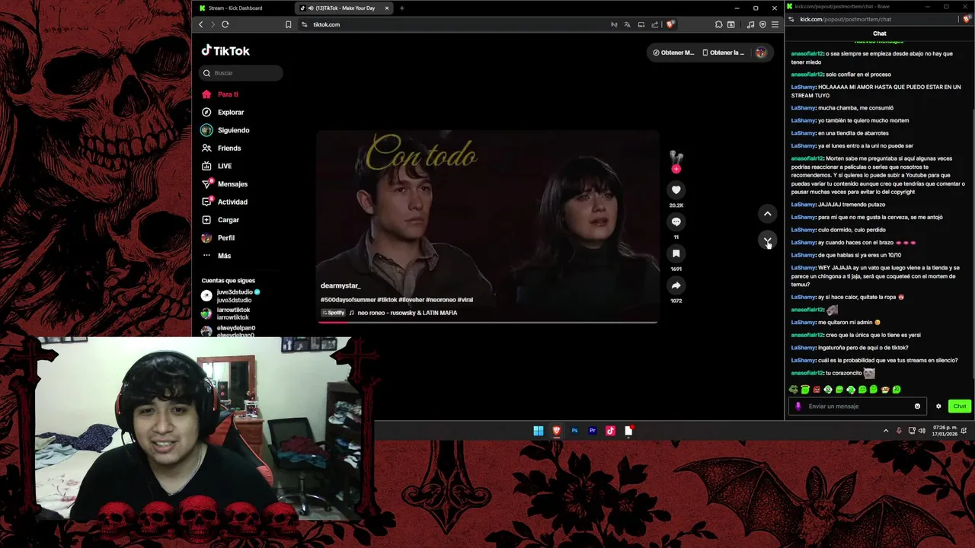The width and height of the screenshot is (975, 548).
Task: Click Obtener la... app button
Action: [723, 53]
